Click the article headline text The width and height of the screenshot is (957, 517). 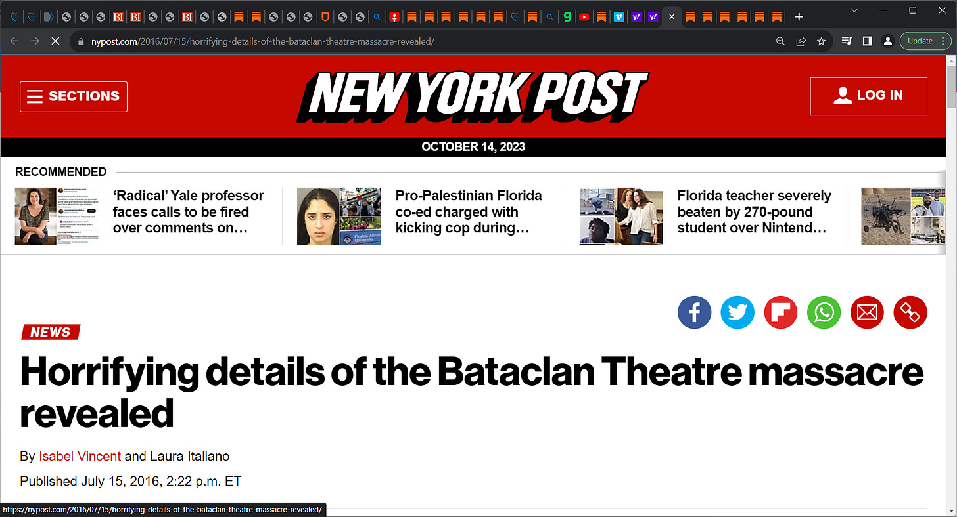coord(472,392)
